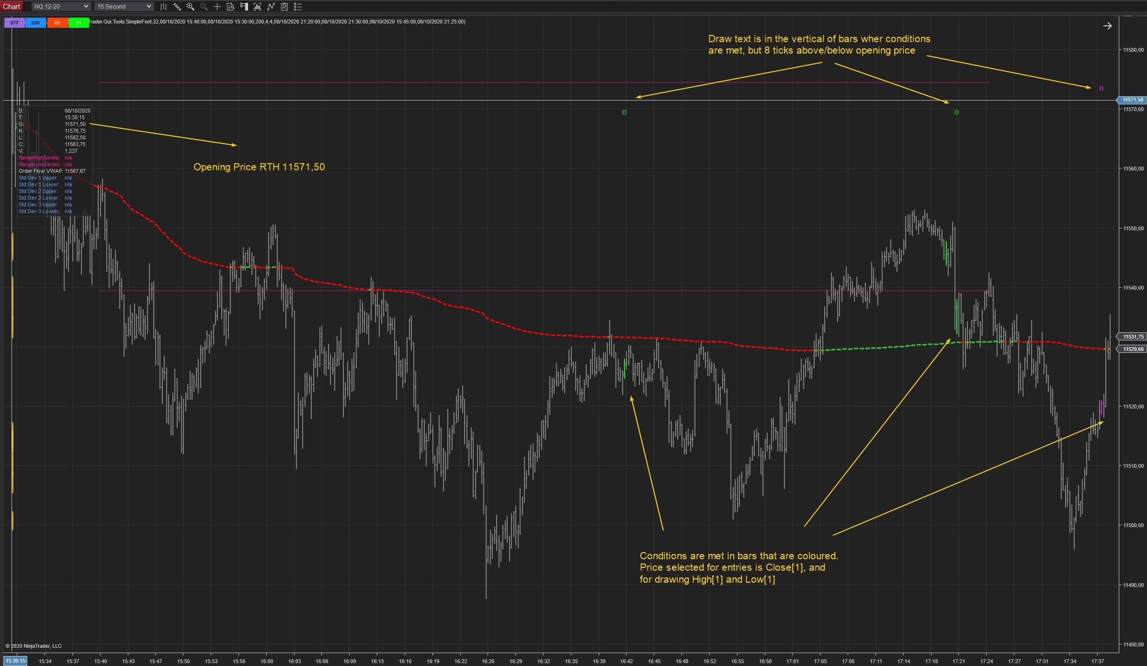Click the right arrow scroll-to-latest button
The height and width of the screenshot is (666, 1147).
(1107, 26)
